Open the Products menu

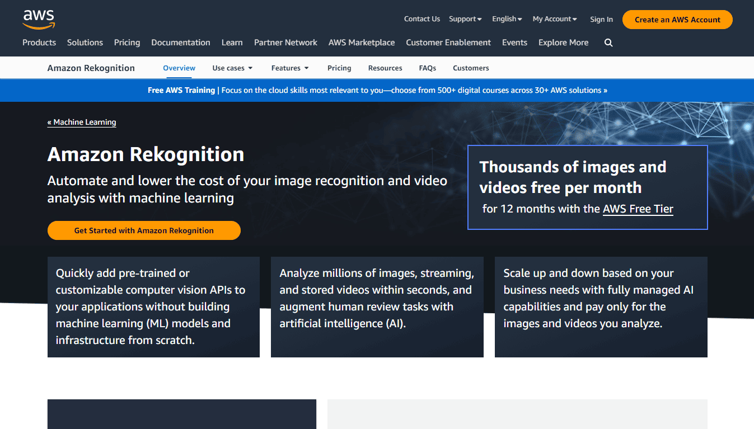(x=39, y=43)
